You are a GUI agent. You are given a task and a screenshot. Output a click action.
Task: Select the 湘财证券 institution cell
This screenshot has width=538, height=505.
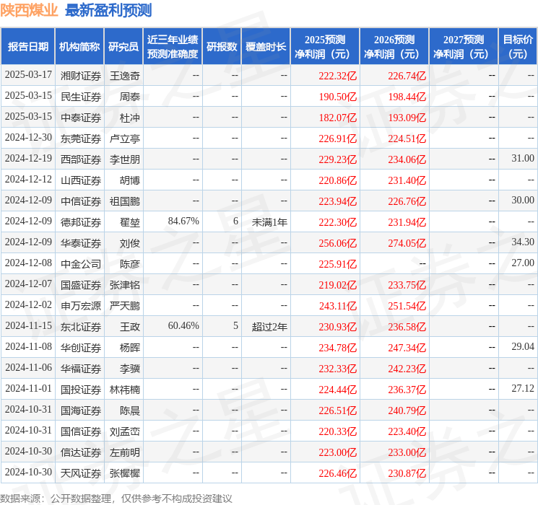pyautogui.click(x=81, y=76)
